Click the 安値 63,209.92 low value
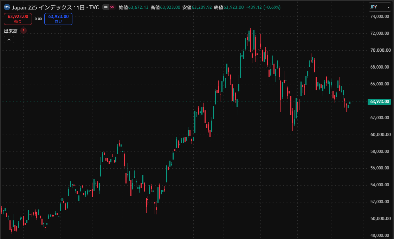The width and height of the screenshot is (394, 239). coord(197,7)
